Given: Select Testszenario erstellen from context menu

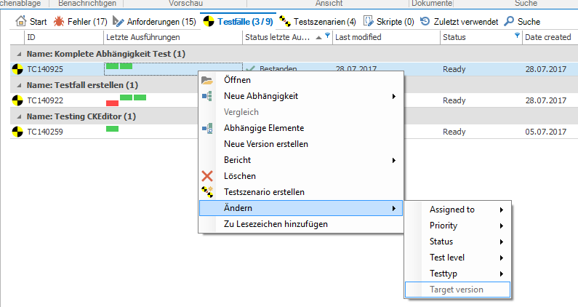Looking at the screenshot, I should [263, 192].
